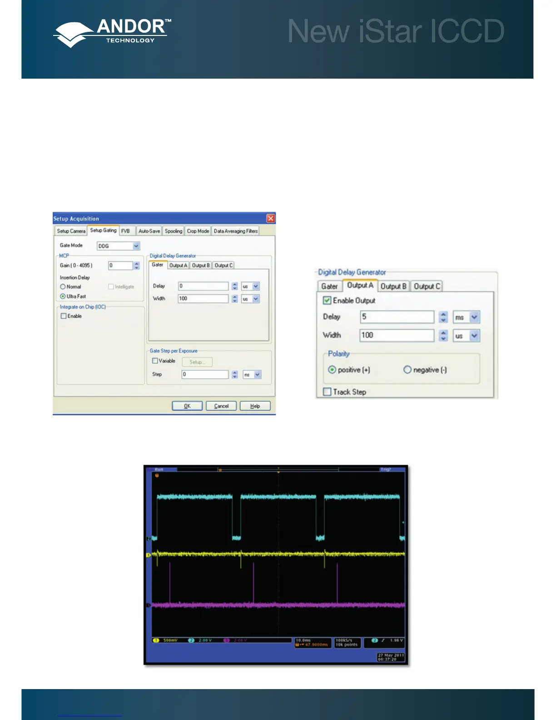Toggle the Variable gate step checkbox

click(x=155, y=361)
